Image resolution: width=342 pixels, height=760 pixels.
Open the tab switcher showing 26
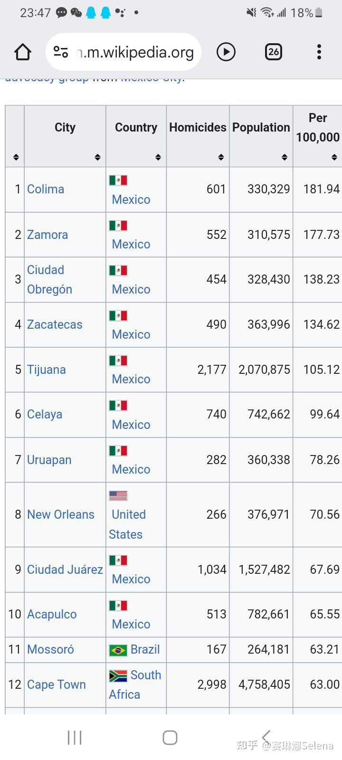click(274, 52)
